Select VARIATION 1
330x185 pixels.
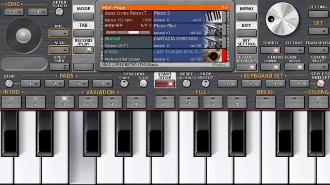pos(64,102)
